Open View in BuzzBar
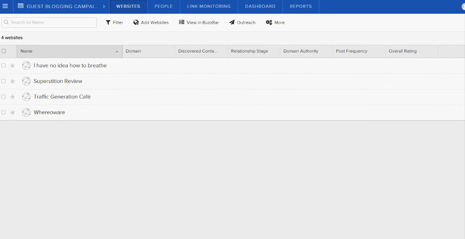The width and height of the screenshot is (465, 239). [199, 22]
